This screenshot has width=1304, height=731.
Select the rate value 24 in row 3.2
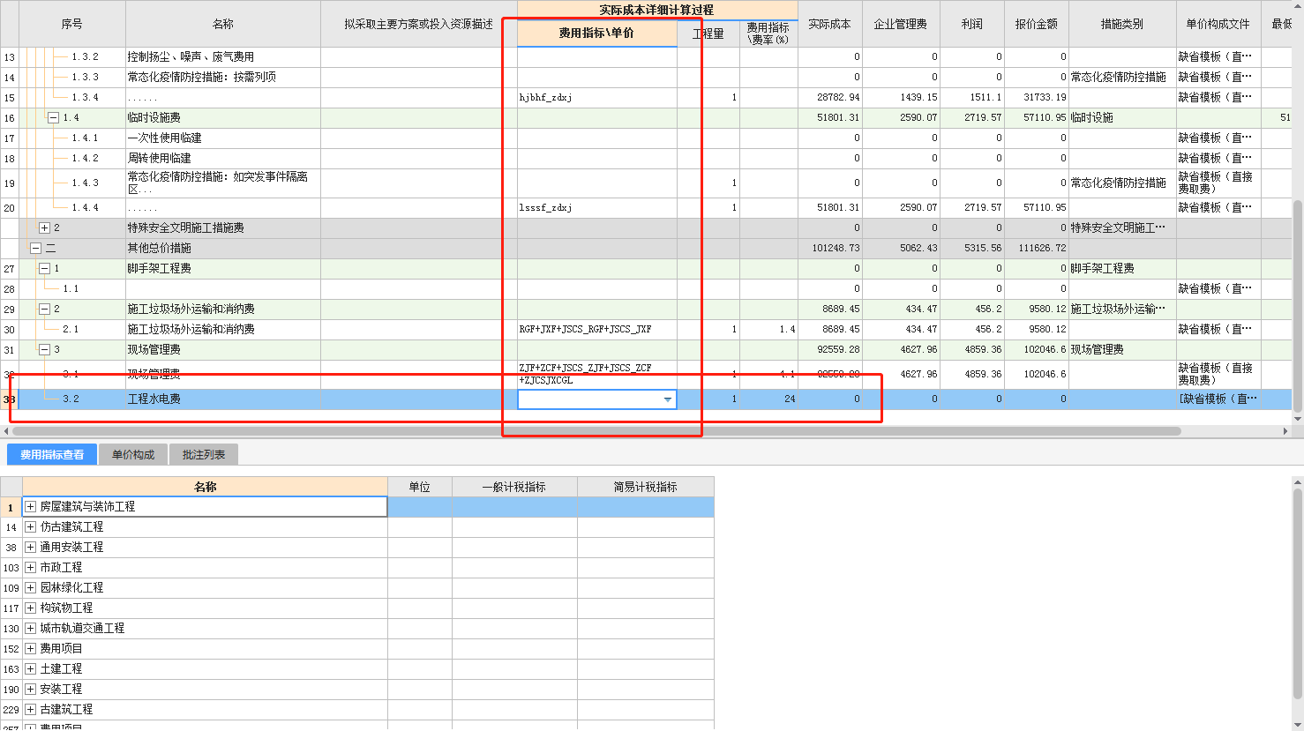click(x=769, y=399)
